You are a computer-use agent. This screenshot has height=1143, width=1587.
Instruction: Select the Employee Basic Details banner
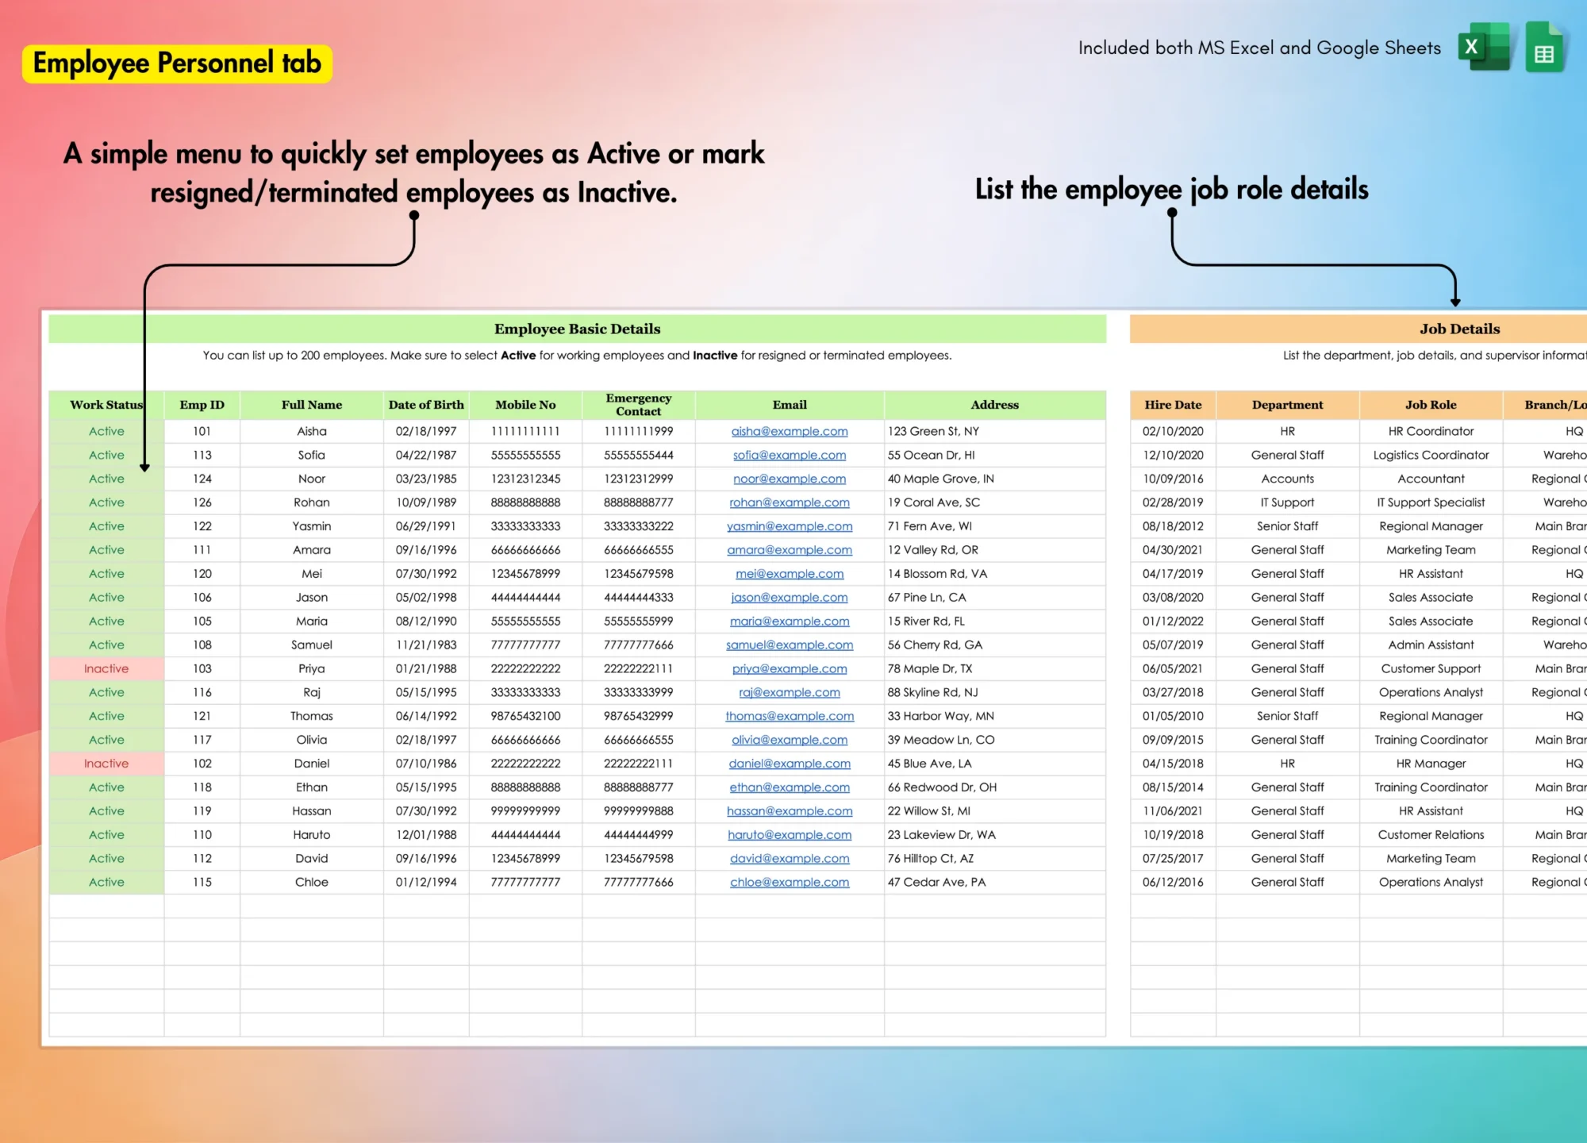click(577, 329)
